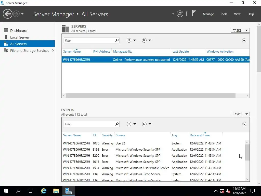The width and height of the screenshot is (261, 196).
Task: Click the search magnifier in Events filter
Action: coord(117,124)
